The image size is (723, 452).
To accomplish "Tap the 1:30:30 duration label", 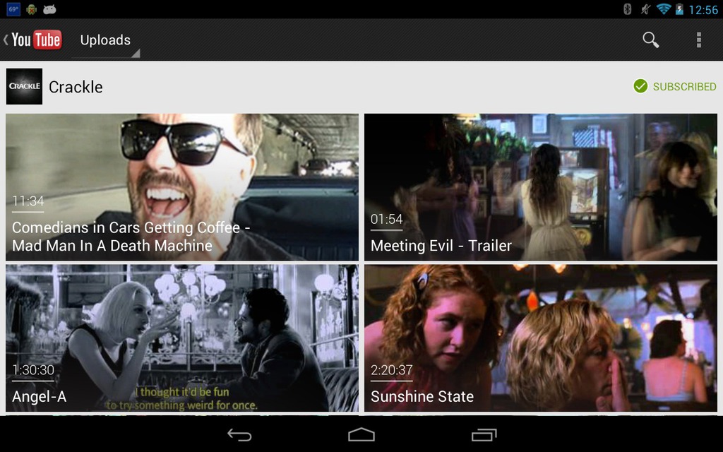I will click(33, 370).
